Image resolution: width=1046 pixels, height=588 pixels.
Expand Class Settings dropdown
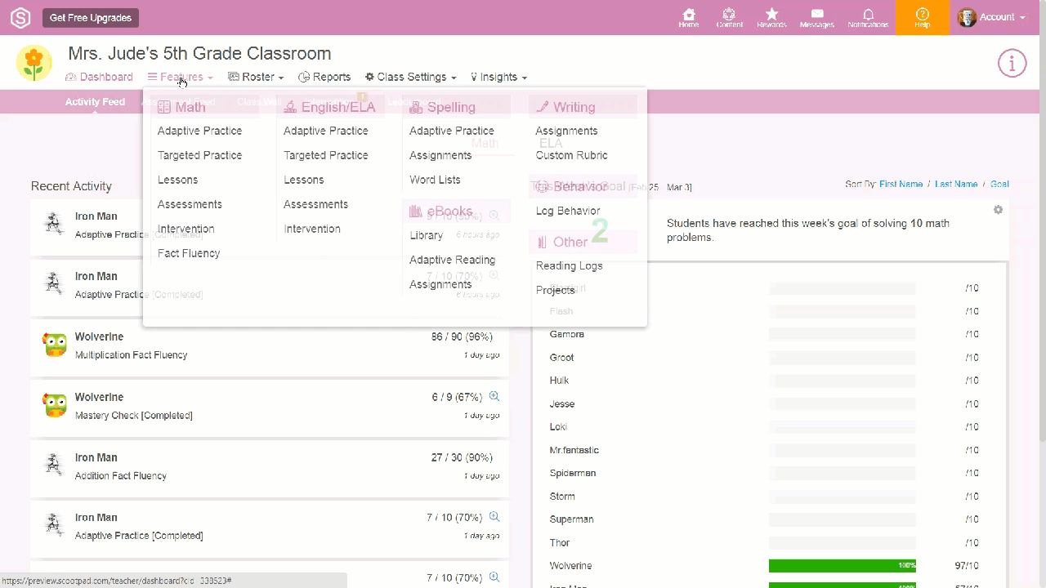click(410, 77)
